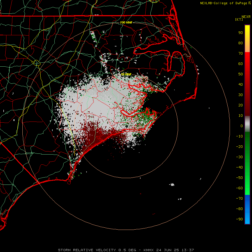Click the positive 30 value on the velocity scale
The image size is (252, 252).
coord(241,95)
